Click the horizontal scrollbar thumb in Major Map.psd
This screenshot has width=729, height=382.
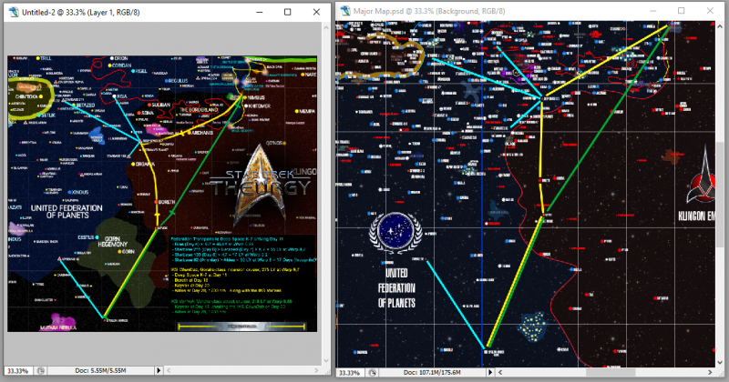click(x=611, y=372)
